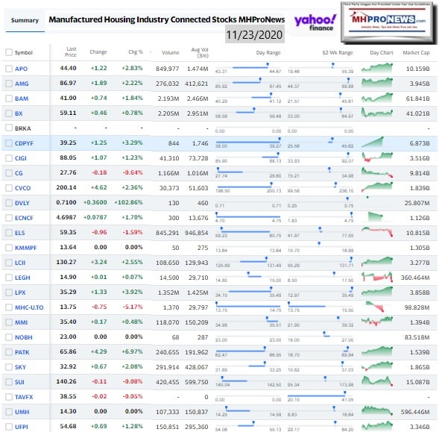Click the 11/23/2020 date label
The height and width of the screenshot is (432, 439).
[254, 35]
